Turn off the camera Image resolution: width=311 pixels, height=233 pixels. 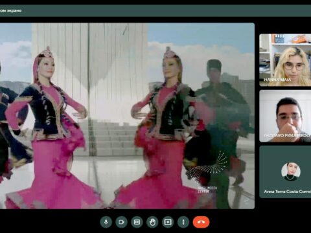tap(121, 222)
